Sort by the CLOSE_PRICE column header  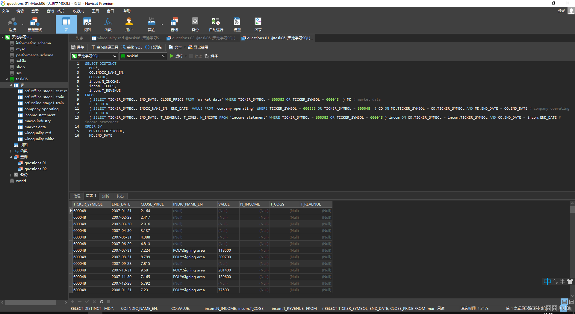pyautogui.click(x=156, y=204)
